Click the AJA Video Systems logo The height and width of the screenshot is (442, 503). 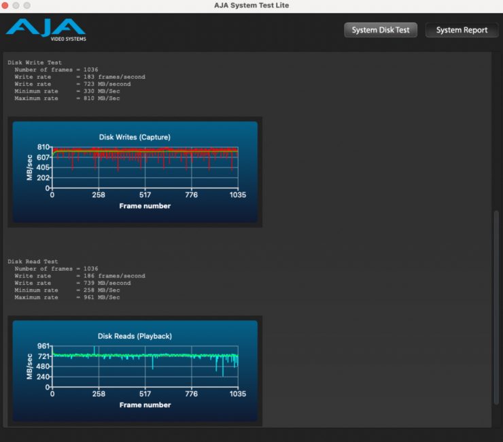pyautogui.click(x=45, y=29)
